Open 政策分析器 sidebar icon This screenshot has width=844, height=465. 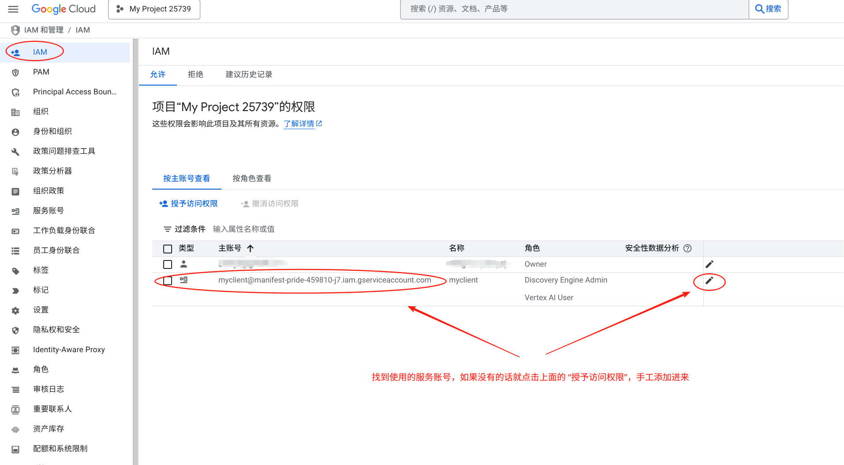pos(15,171)
